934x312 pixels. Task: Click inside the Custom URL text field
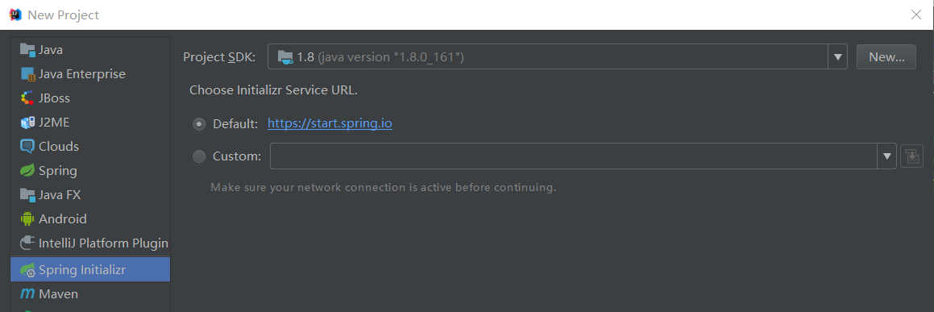click(x=574, y=156)
